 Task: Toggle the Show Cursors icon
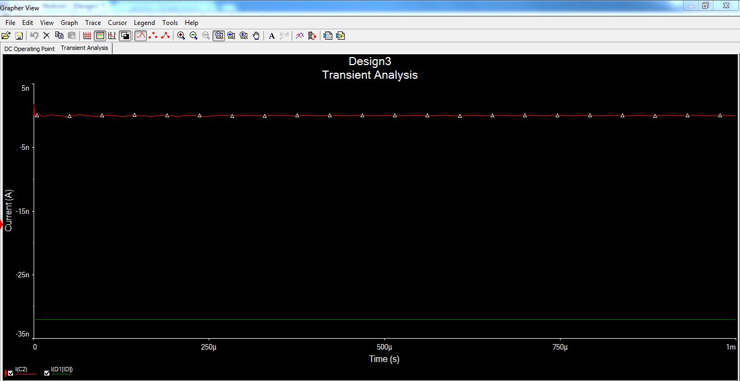[112, 36]
